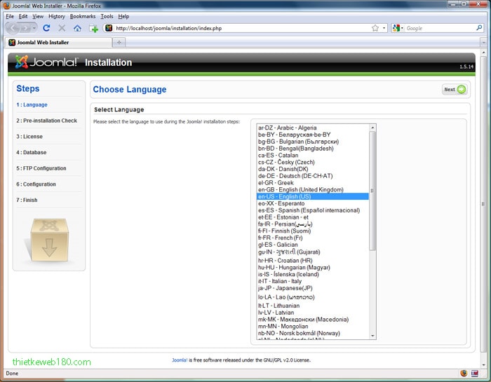Click the Stop loading icon

coord(62,28)
